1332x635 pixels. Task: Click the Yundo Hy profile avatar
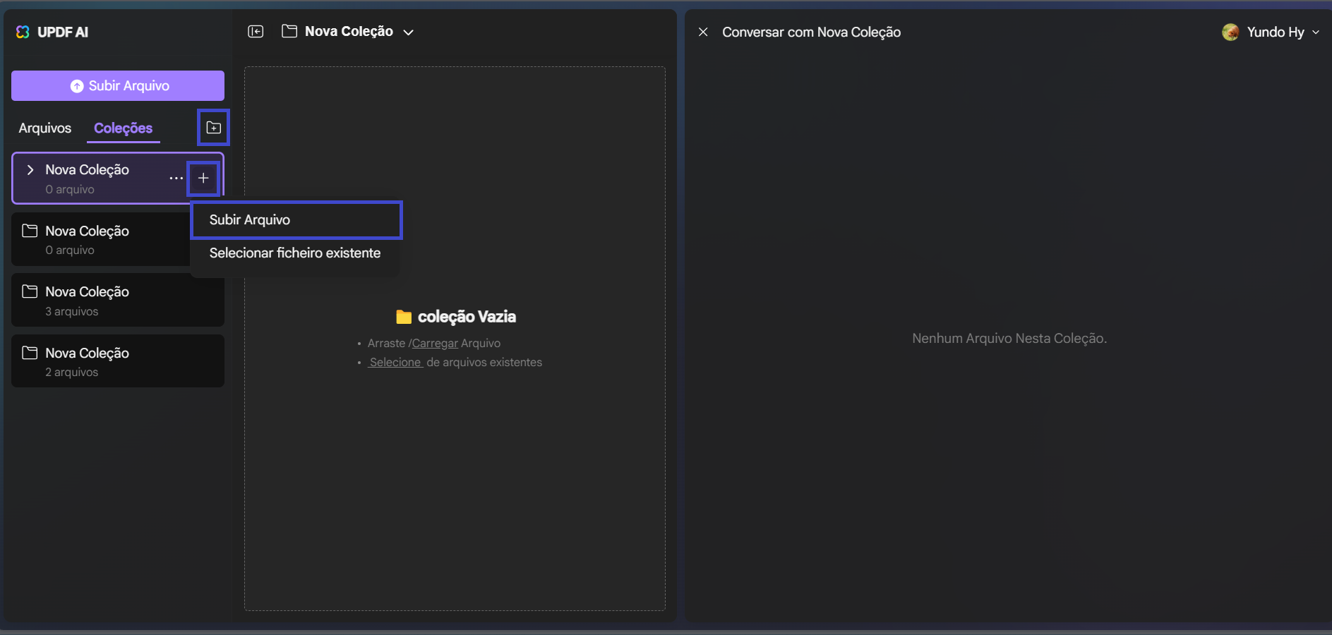1230,32
